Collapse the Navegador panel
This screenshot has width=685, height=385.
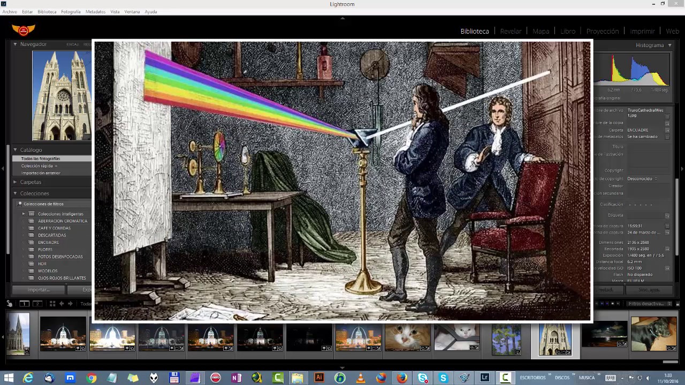click(x=16, y=44)
